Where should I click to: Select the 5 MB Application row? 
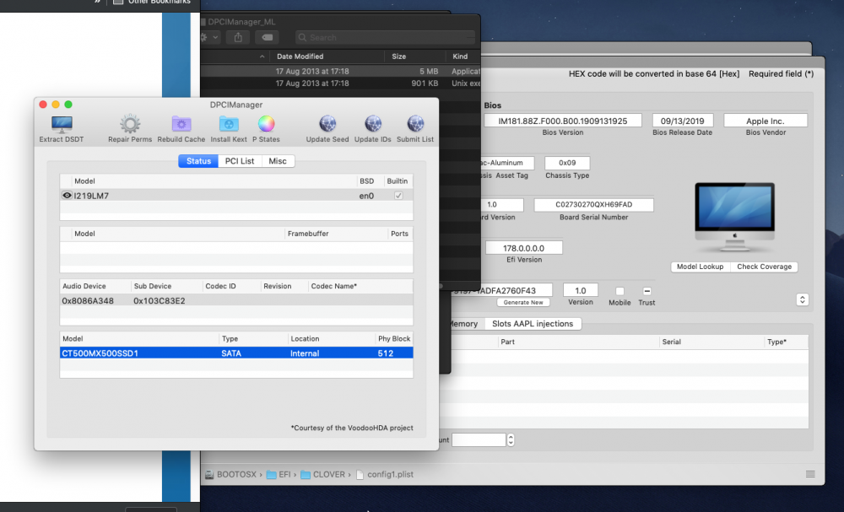pyautogui.click(x=340, y=71)
